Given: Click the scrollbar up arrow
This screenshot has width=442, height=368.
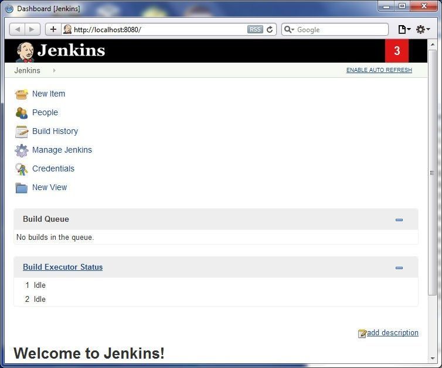Looking at the screenshot, I should pyautogui.click(x=432, y=44).
